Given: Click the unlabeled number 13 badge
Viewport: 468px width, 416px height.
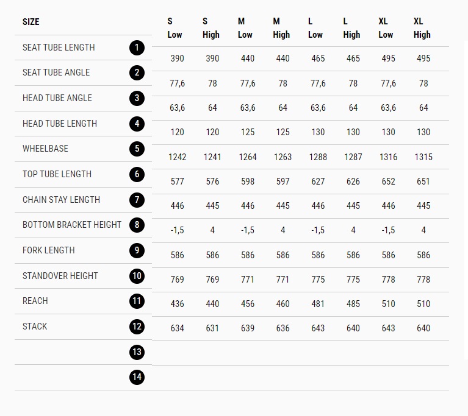Looking at the screenshot, I should 137,352.
